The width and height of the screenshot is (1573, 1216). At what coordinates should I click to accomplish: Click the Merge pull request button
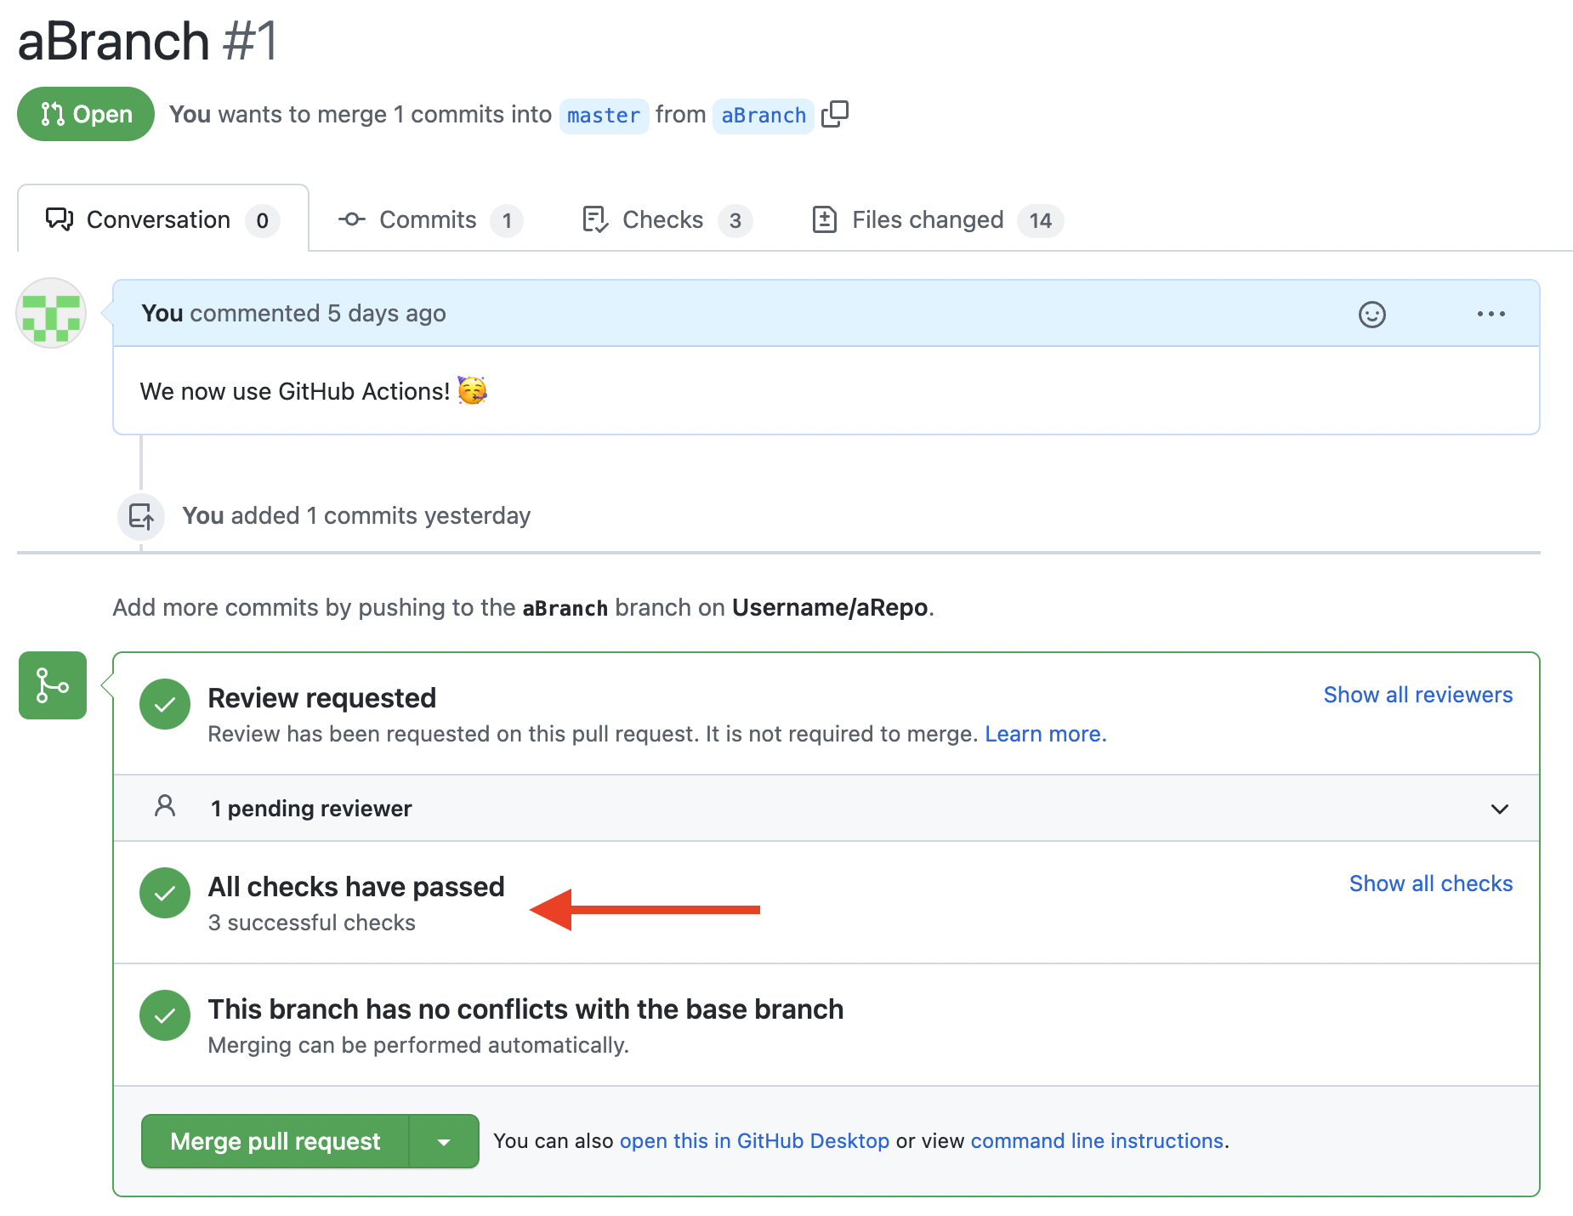(x=275, y=1142)
